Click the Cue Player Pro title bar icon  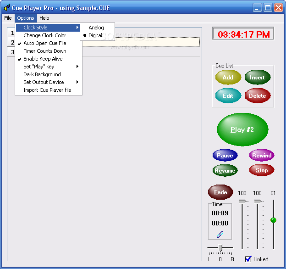click(x=7, y=8)
